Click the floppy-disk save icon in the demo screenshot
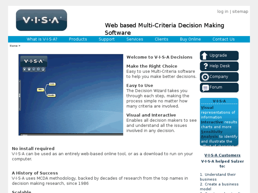The image size is (258, 193). coord(29,69)
